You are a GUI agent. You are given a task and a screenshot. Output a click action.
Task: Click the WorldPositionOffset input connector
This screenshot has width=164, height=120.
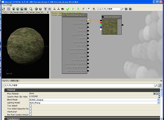pyautogui.click(x=88, y=71)
